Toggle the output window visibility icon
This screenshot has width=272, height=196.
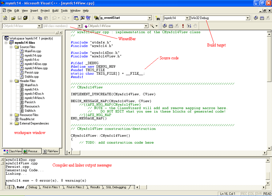pos(82,18)
